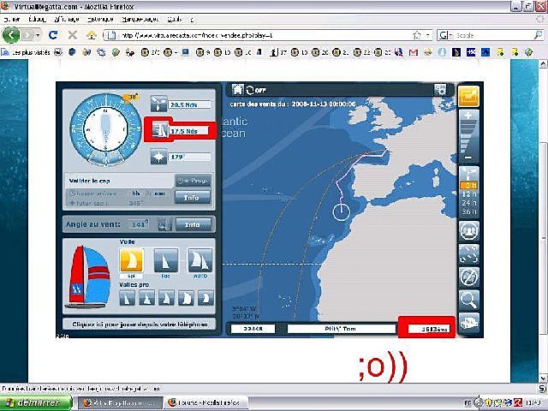Image resolution: width=548 pixels, height=411 pixels.
Task: Select the fourth Voiles pro sail icon
Action: point(186,298)
